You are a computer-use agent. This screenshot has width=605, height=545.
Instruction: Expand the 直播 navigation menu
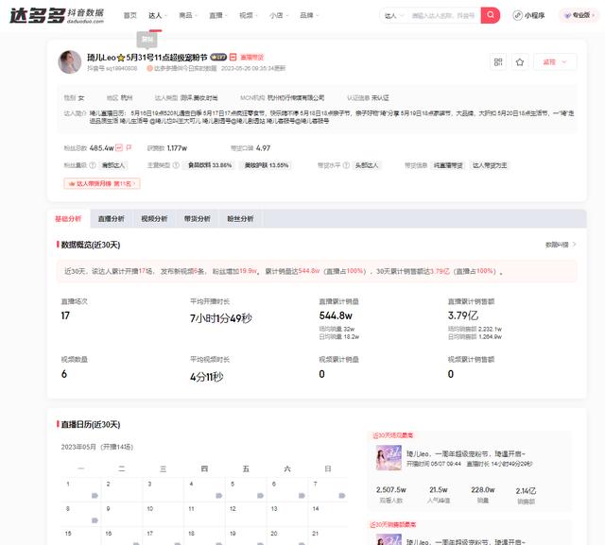point(218,15)
